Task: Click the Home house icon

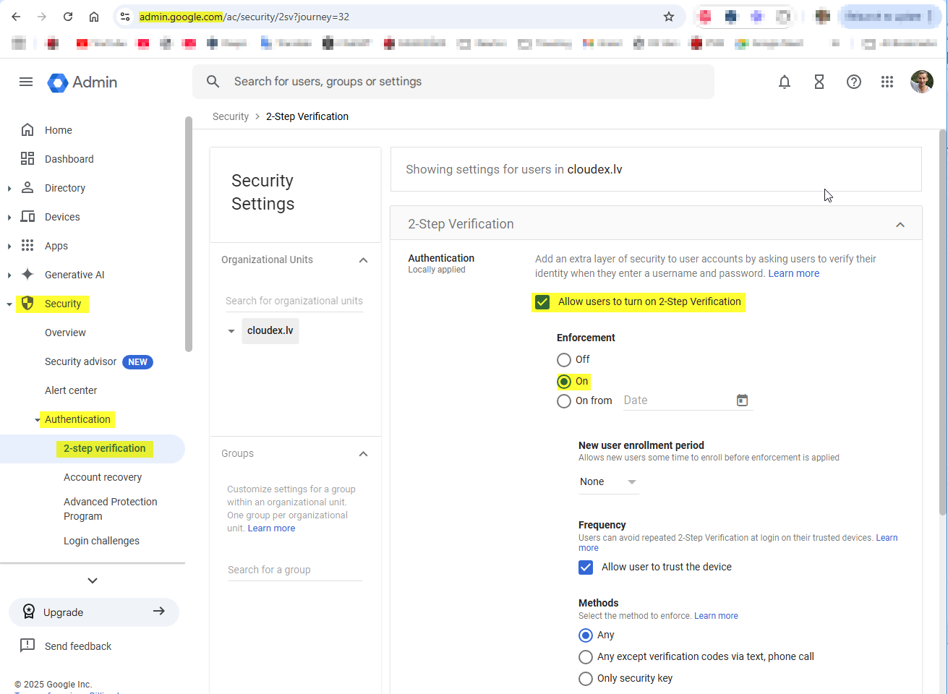Action: (x=27, y=130)
